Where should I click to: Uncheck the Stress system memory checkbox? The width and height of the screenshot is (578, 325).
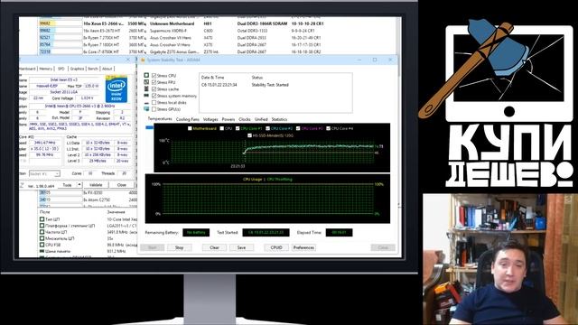(x=154, y=96)
